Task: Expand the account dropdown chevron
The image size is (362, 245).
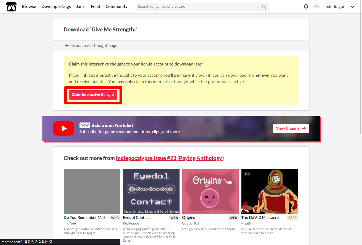Action: (352, 7)
